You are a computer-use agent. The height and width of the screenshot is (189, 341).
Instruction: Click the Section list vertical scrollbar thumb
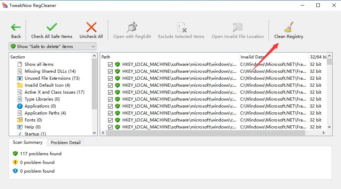95,84
